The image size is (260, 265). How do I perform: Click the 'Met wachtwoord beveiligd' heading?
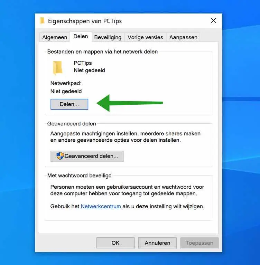[x=79, y=176]
